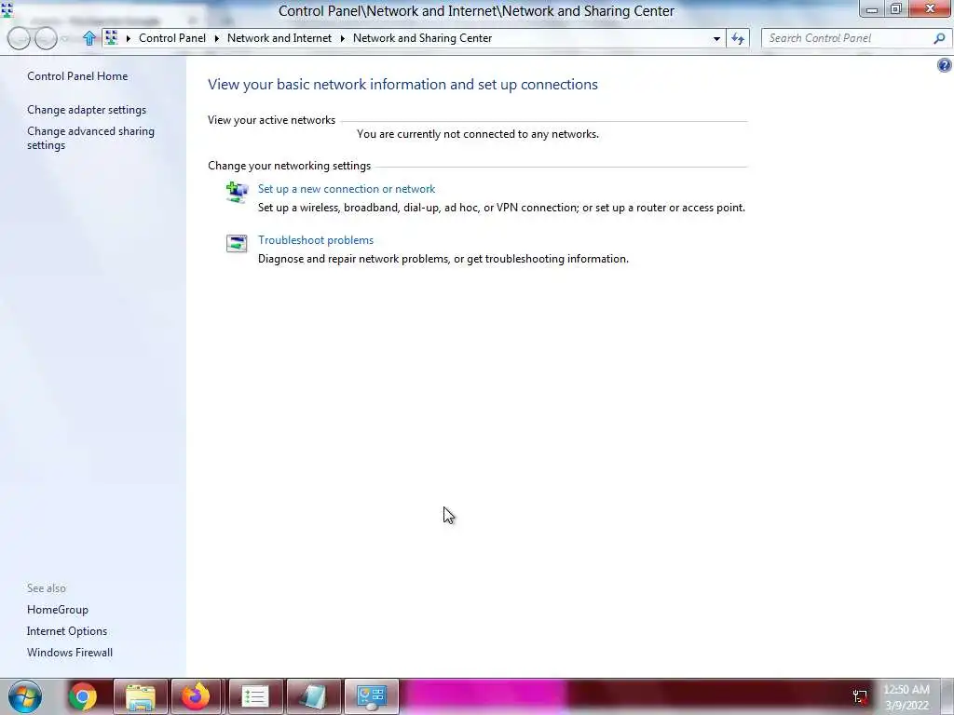Go to Control Panel breadcrumb
This screenshot has width=954, height=715.
(x=172, y=37)
